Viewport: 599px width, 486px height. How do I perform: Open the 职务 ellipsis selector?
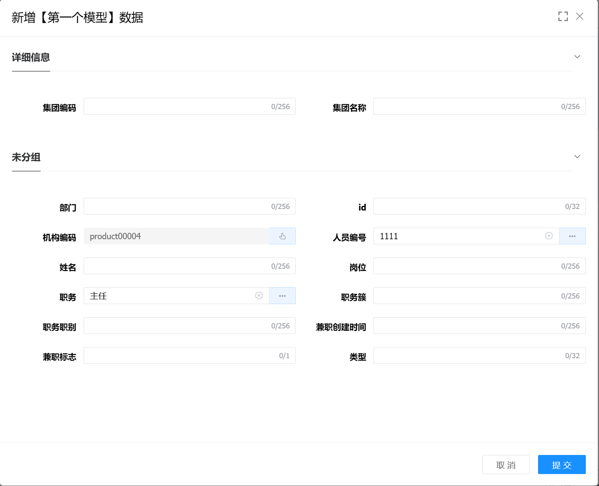(282, 296)
